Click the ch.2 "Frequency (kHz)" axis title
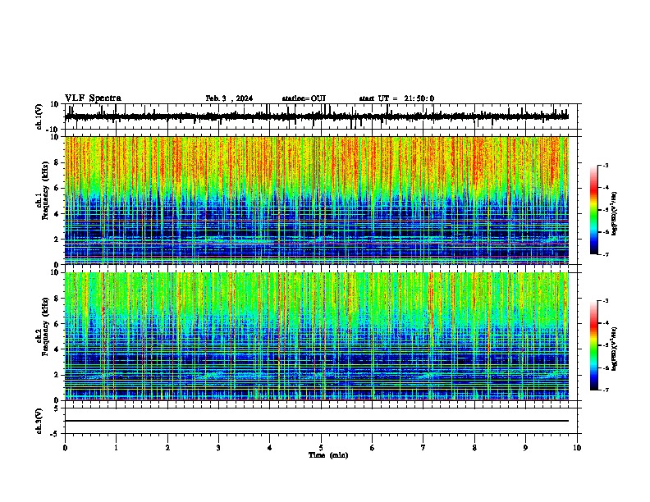This screenshot has height=502, width=650. [45, 326]
